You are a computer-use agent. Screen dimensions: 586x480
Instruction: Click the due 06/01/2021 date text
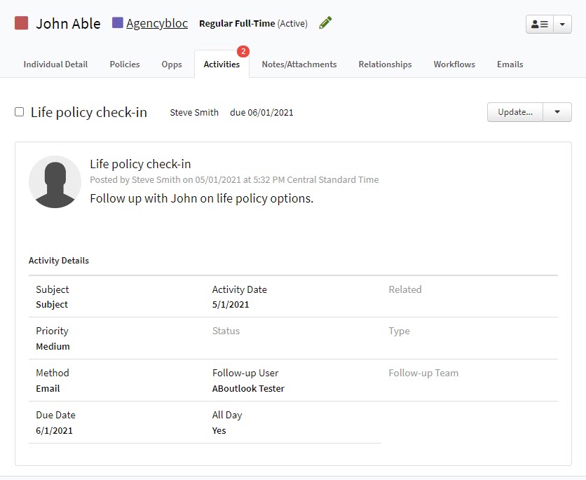(x=262, y=112)
